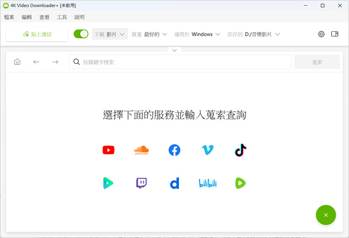Expand the 保存到 D:/音樂影片 dropdown

(x=253, y=34)
